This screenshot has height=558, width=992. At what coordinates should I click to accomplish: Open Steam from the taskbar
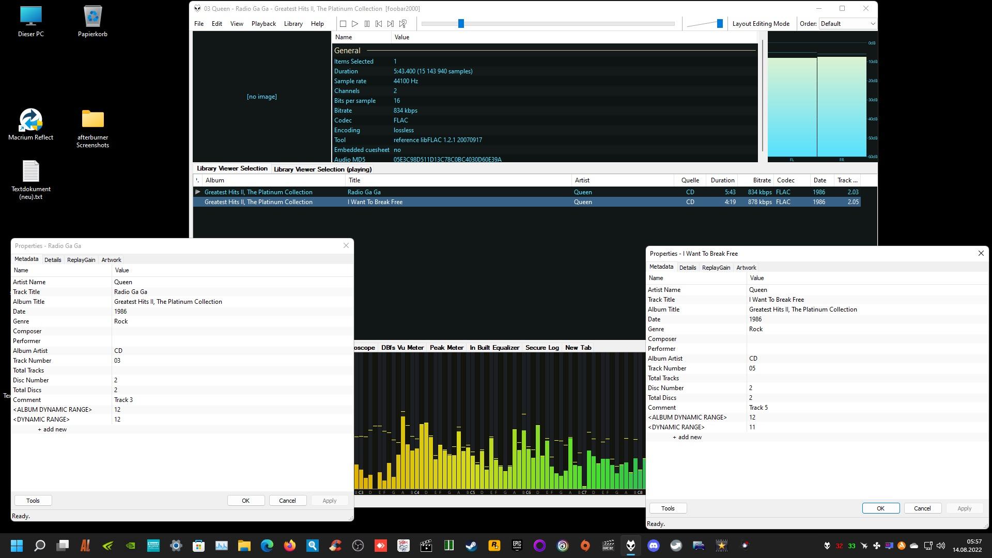471,546
